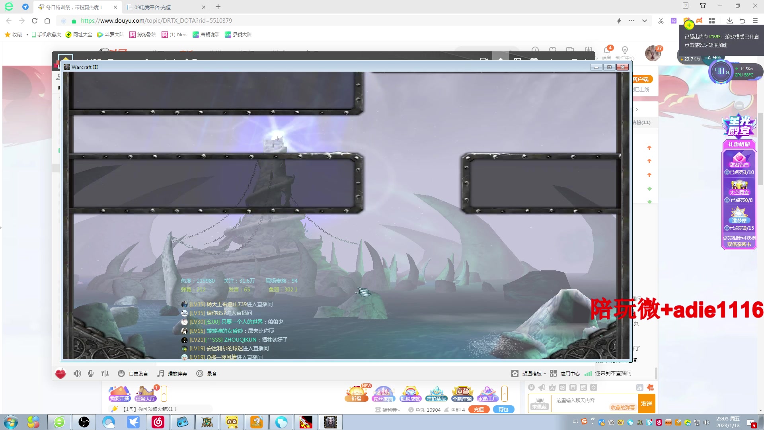This screenshot has width=764, height=430.
Task: Click the green signal strength bars
Action: tap(588, 373)
